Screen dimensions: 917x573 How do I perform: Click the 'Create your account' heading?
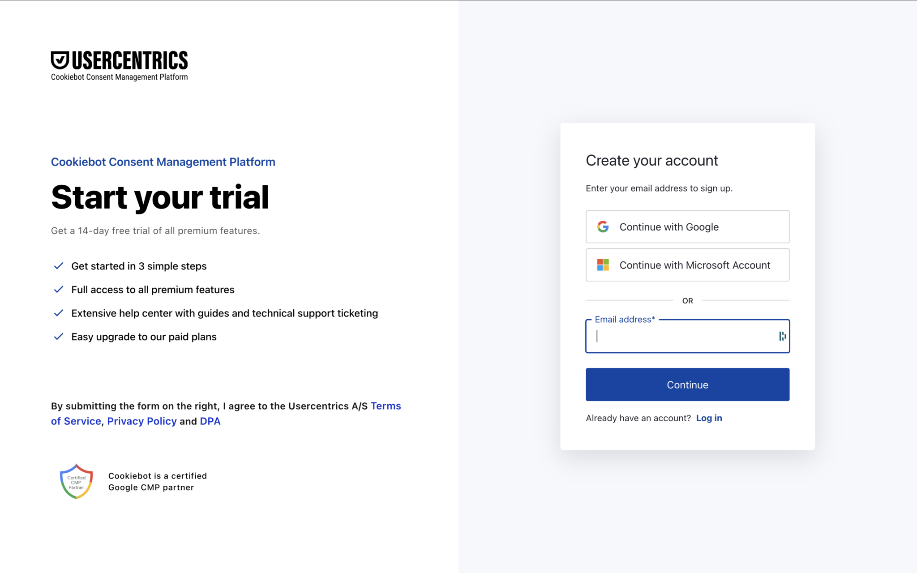651,160
